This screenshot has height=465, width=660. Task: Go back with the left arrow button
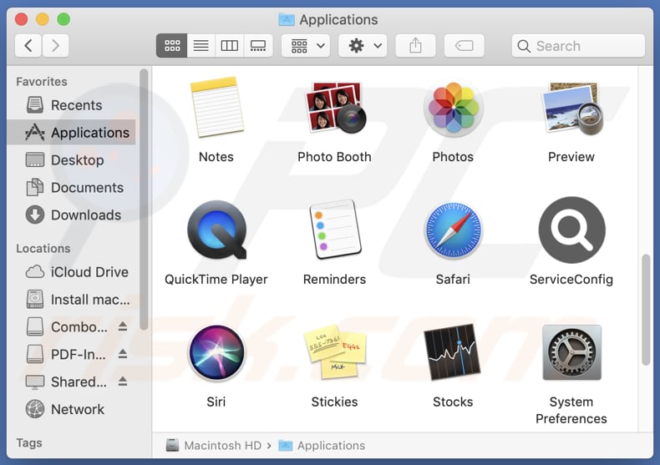[28, 45]
